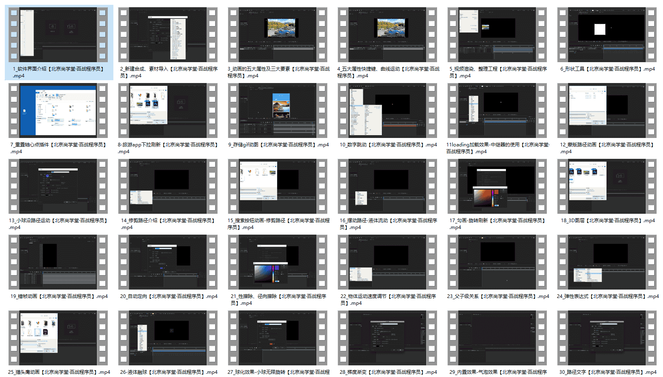Pick the 29_内置效果-气泡效果 video thumbnail
Screen dimensions: 663x377
[x=497, y=338]
